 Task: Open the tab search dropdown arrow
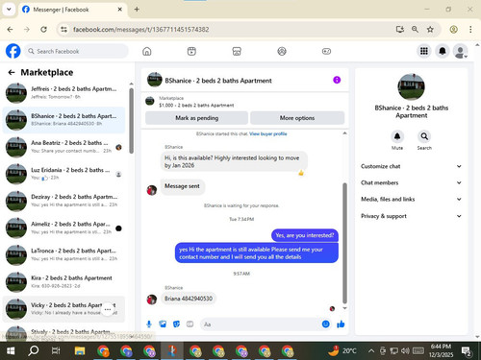[9, 10]
